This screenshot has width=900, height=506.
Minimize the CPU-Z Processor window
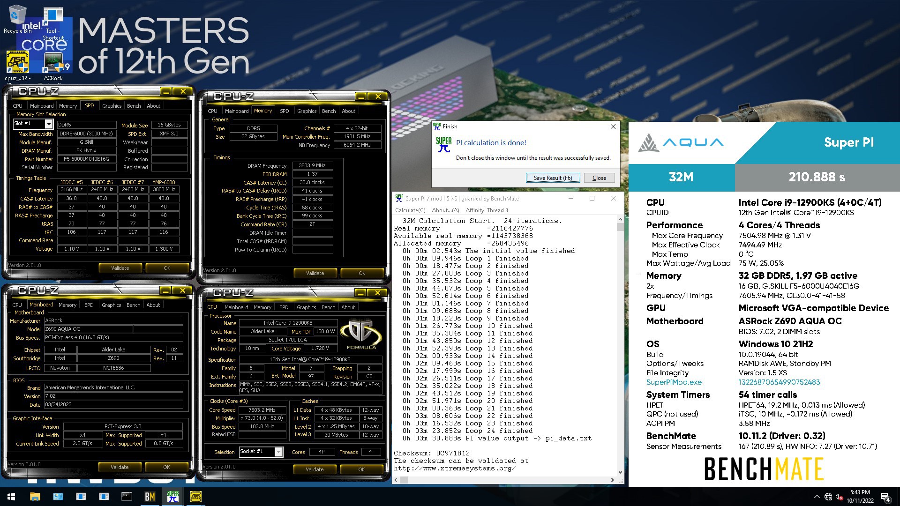pyautogui.click(x=360, y=293)
